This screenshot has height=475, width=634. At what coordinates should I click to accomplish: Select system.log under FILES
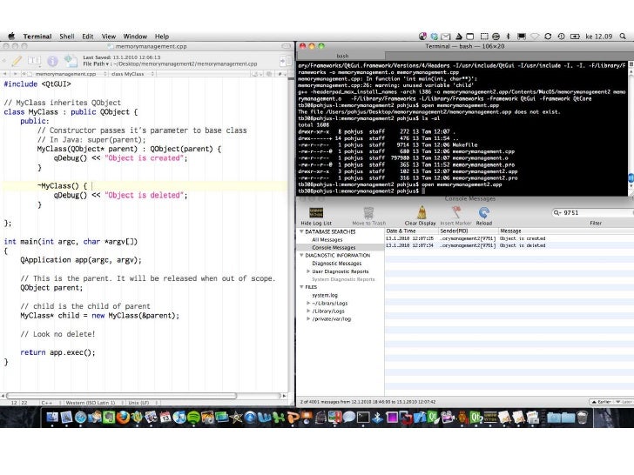click(325, 295)
